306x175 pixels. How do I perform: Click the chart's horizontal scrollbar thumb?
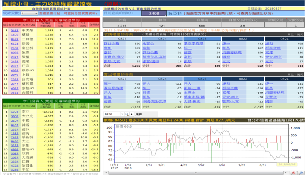(x=196, y=173)
